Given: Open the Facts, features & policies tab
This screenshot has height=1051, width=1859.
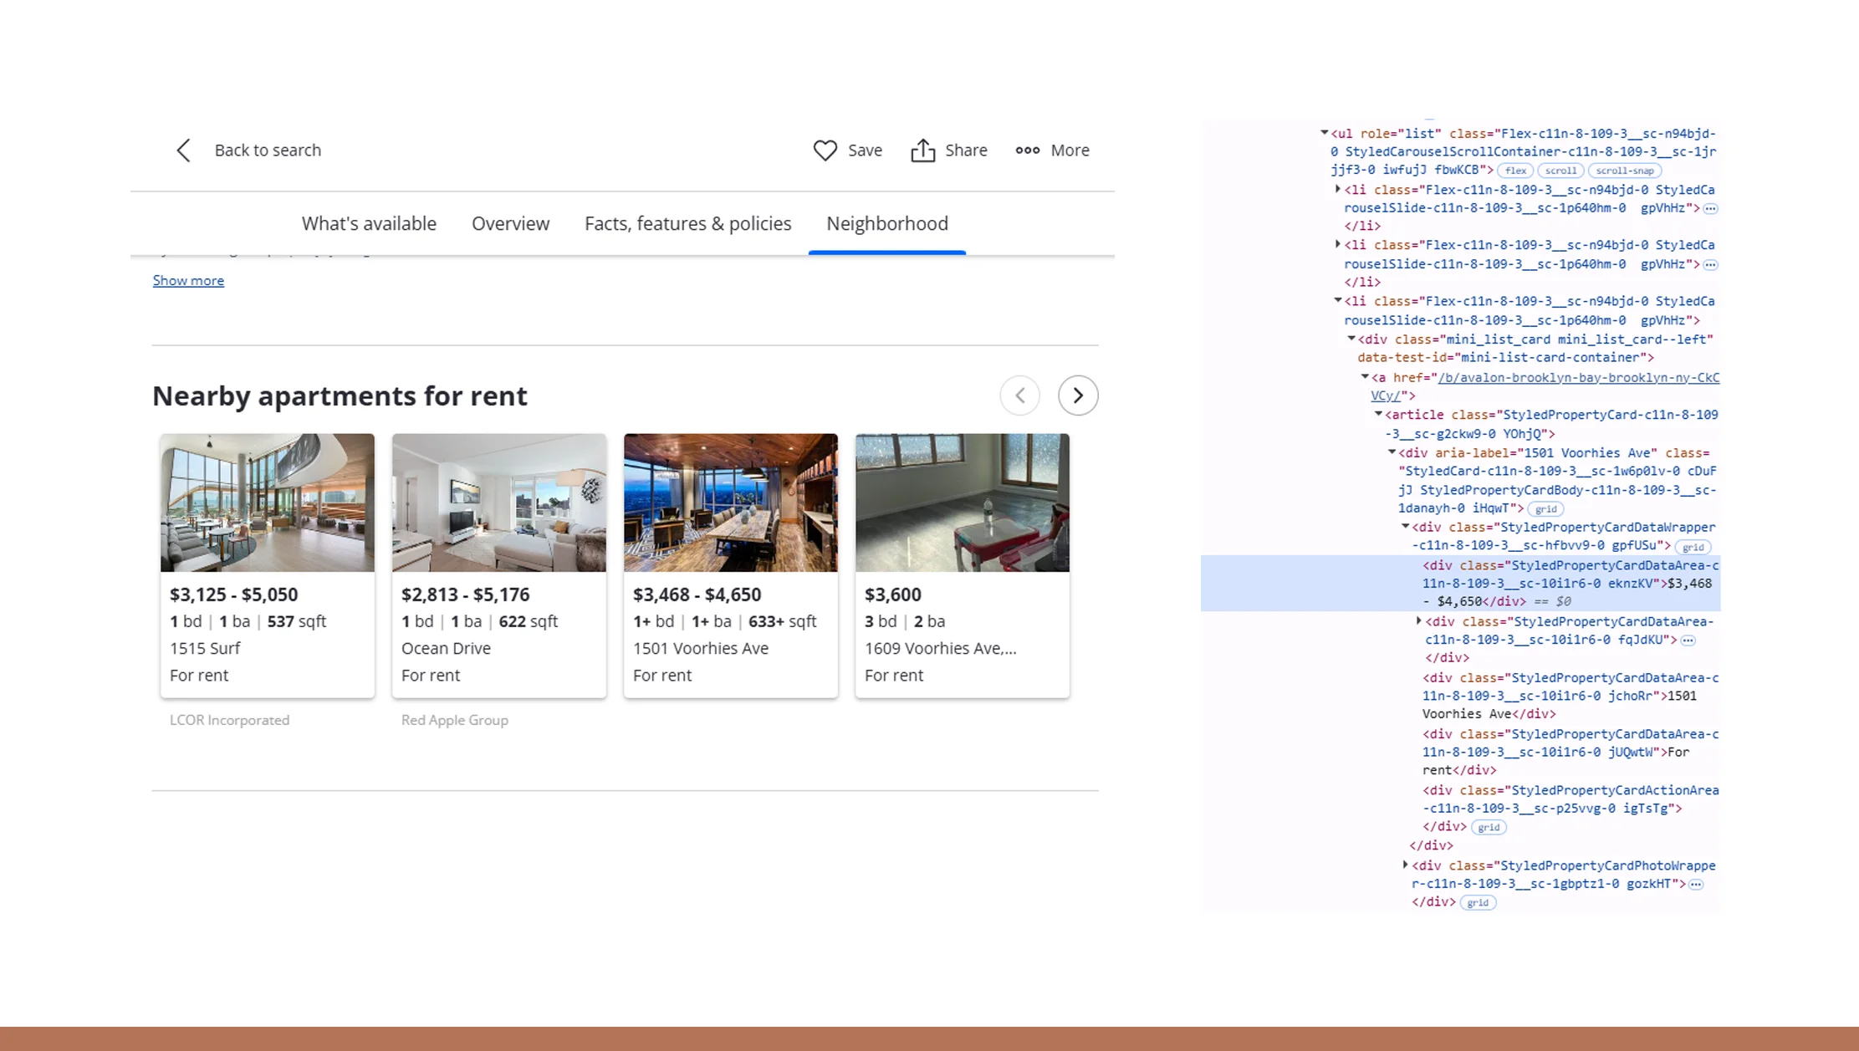Looking at the screenshot, I should pyautogui.click(x=687, y=223).
